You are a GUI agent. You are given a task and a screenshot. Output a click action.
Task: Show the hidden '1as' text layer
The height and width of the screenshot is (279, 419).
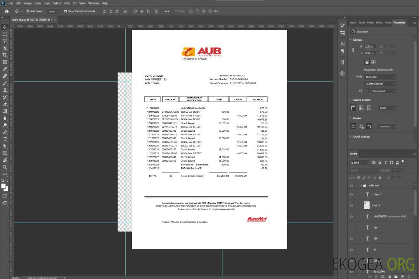coord(351,228)
